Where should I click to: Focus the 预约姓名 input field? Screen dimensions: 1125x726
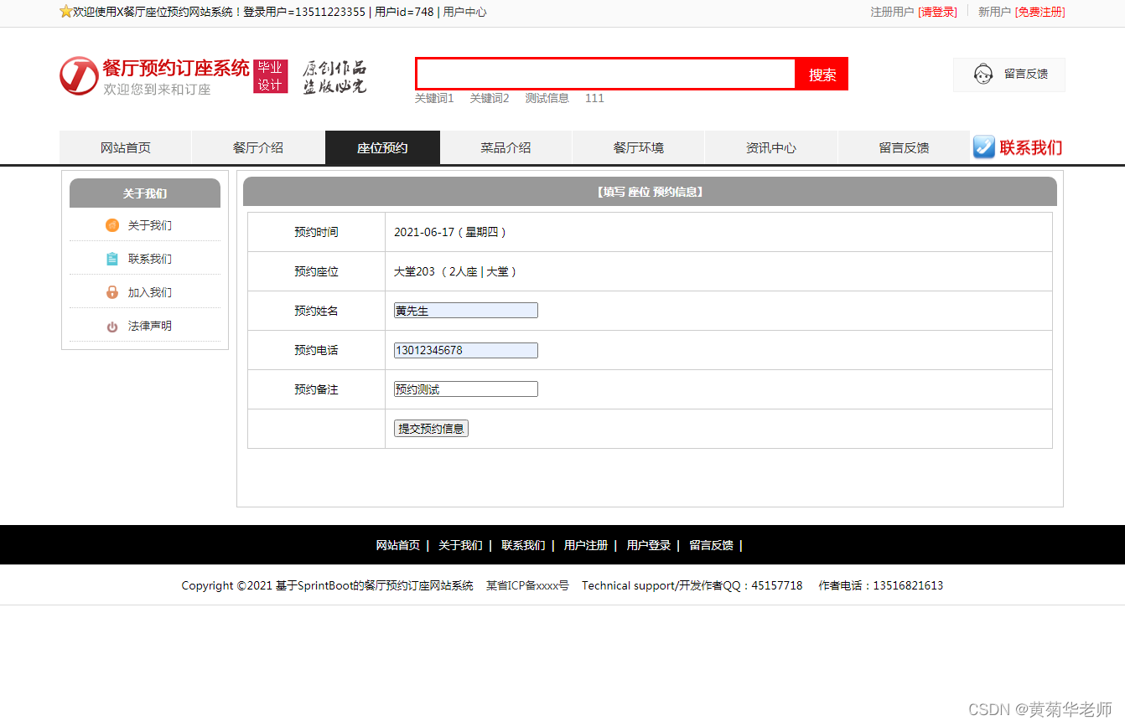466,311
